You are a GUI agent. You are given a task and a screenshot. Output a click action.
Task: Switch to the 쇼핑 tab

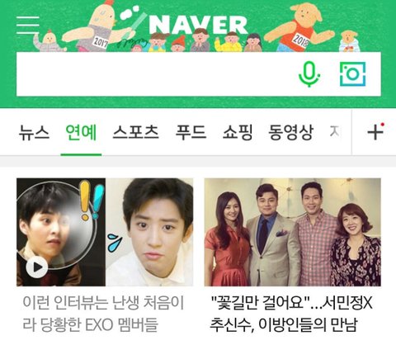[238, 133]
